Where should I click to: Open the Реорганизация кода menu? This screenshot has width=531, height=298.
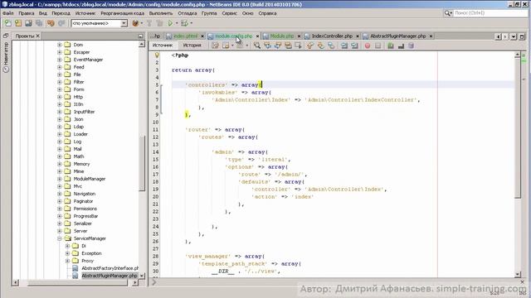coord(122,13)
